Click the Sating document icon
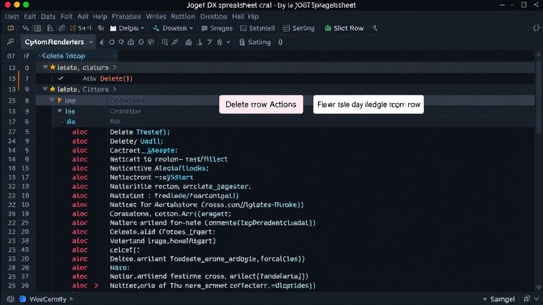This screenshot has width=543, height=305. coord(242,42)
